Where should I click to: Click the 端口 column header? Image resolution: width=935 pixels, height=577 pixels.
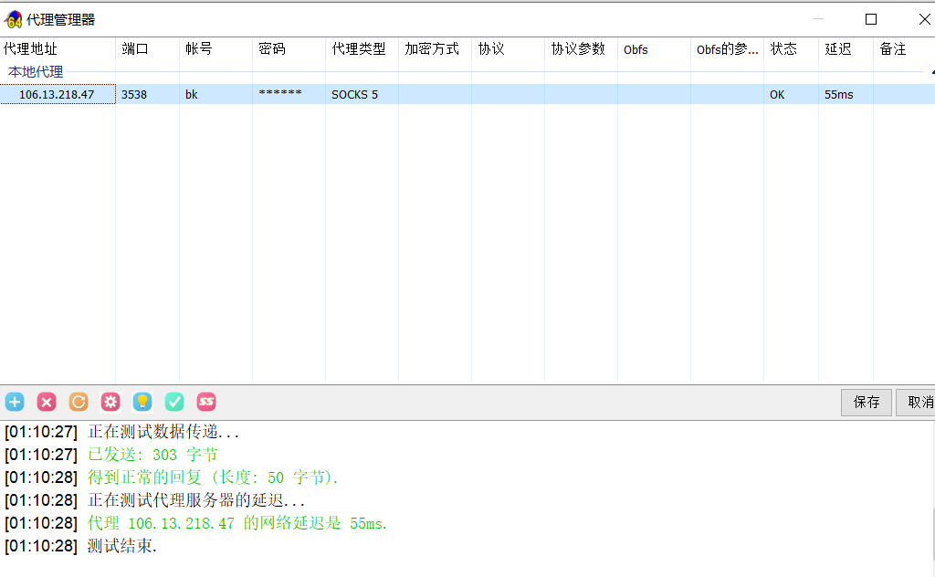point(147,49)
